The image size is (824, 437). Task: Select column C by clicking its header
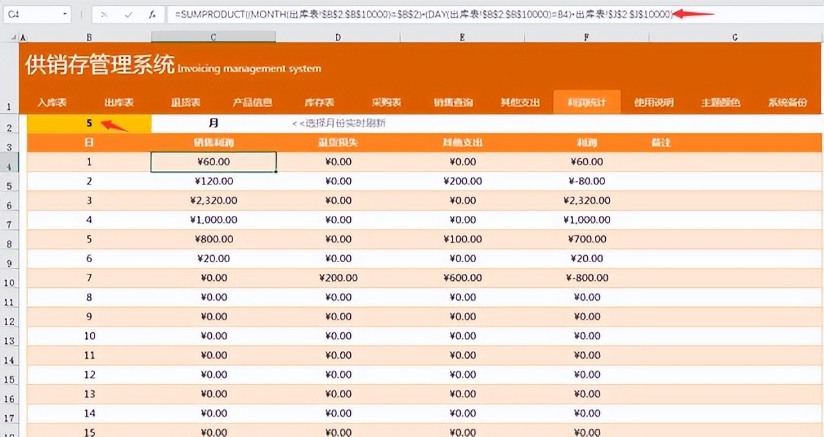[213, 37]
